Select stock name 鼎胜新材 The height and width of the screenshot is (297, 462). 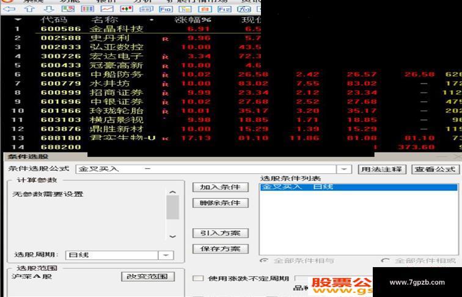[x=117, y=129]
